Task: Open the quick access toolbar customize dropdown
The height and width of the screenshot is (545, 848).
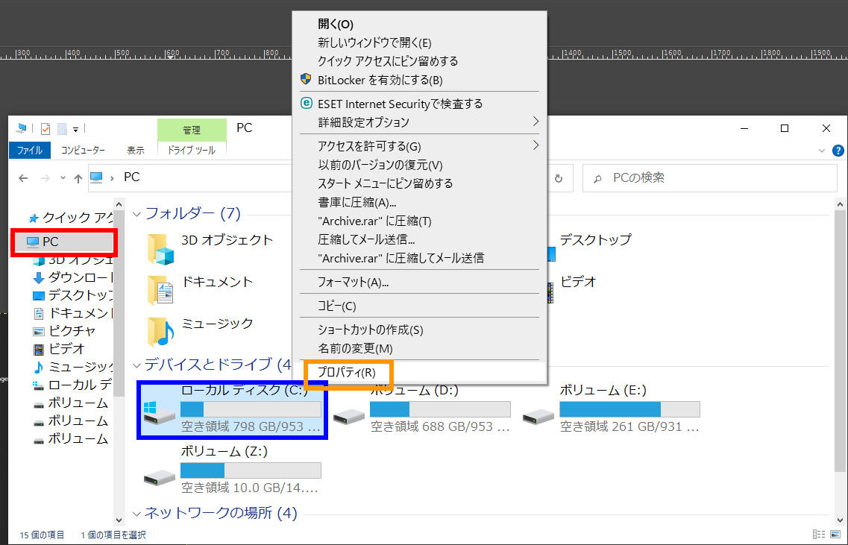Action: (x=75, y=129)
